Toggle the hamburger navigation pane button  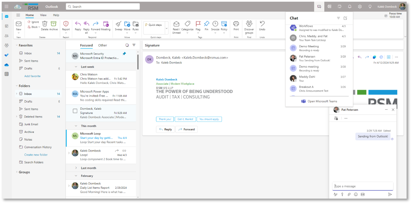(x=18, y=15)
